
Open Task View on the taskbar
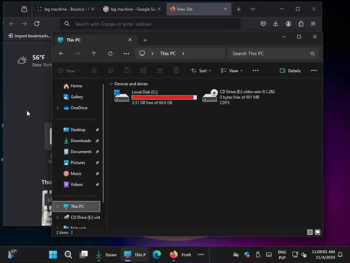click(x=83, y=254)
